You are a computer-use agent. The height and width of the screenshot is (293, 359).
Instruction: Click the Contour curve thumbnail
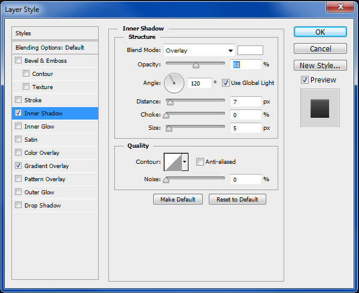click(173, 162)
